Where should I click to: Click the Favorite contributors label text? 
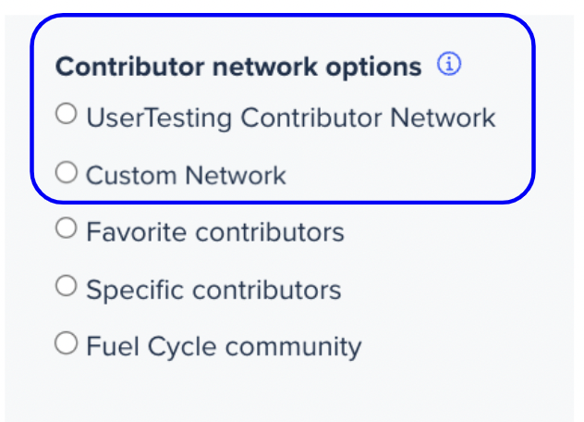coord(215,232)
